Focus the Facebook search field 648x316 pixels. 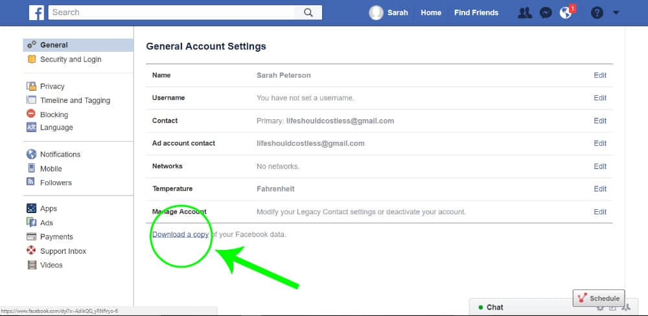click(172, 12)
